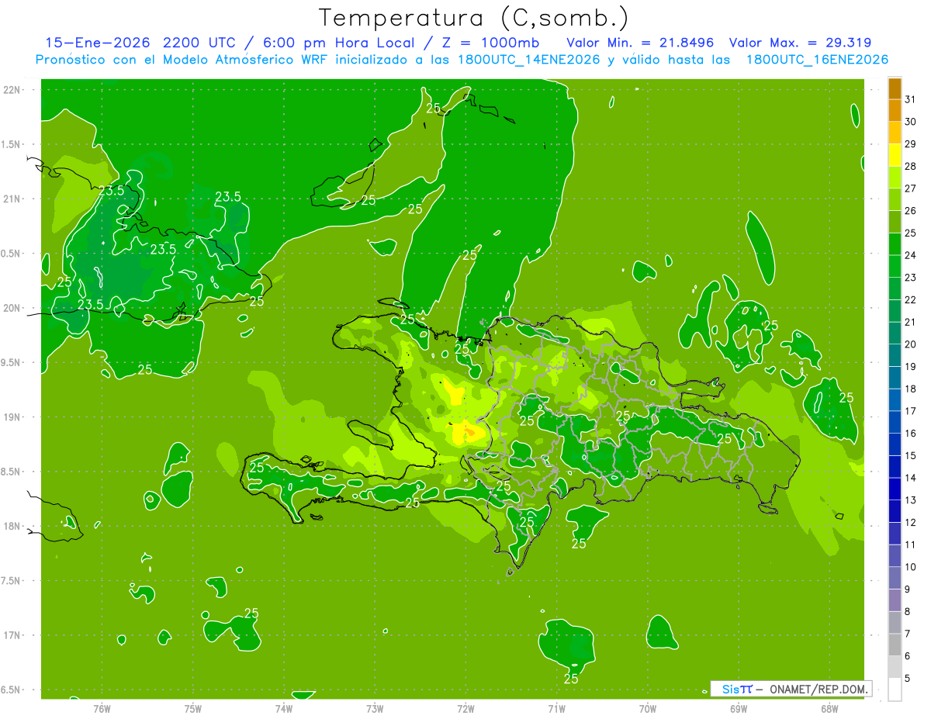The width and height of the screenshot is (931, 719).
Task: Click the "12" label on color scale
Action: (x=910, y=522)
